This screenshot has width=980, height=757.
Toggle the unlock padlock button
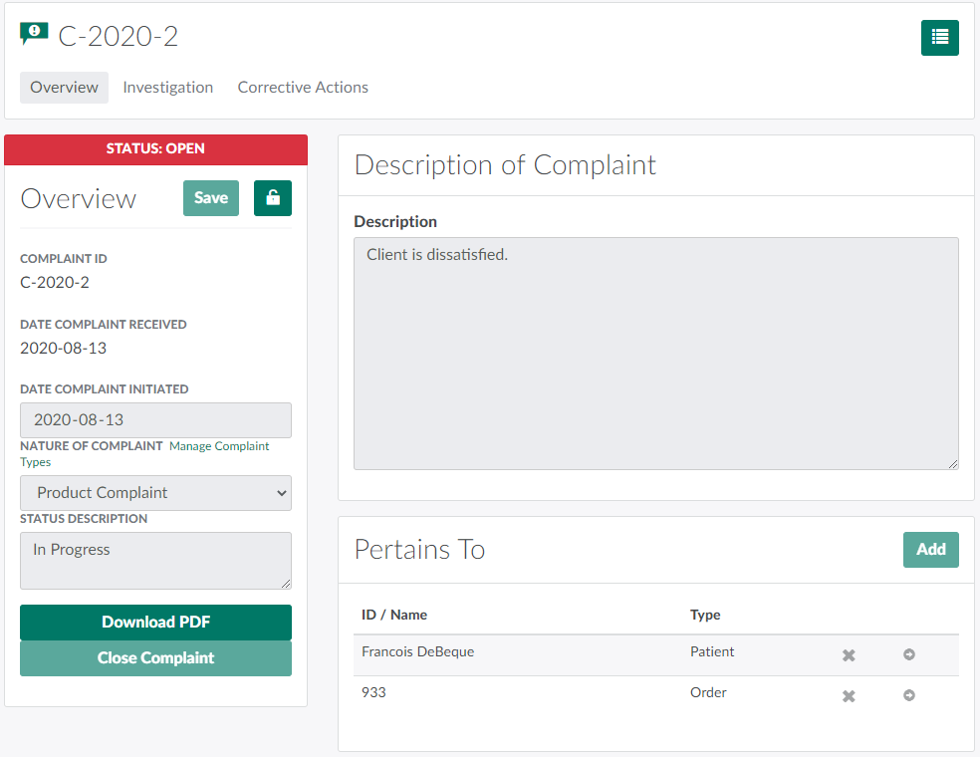pos(273,198)
